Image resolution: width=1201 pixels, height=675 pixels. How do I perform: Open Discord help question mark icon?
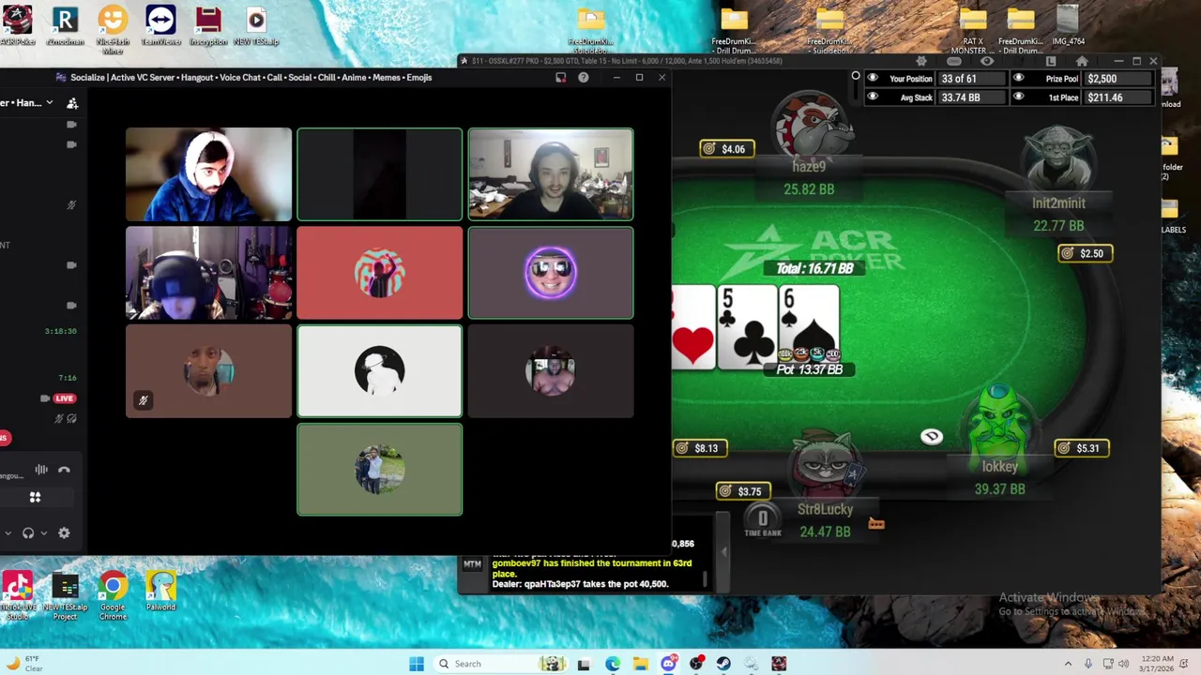584,77
